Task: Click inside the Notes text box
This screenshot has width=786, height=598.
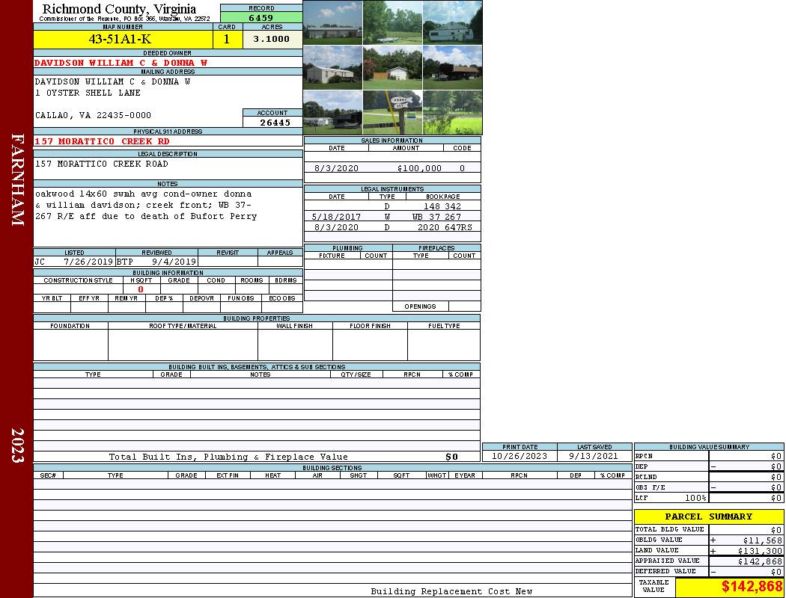Action: (168, 217)
